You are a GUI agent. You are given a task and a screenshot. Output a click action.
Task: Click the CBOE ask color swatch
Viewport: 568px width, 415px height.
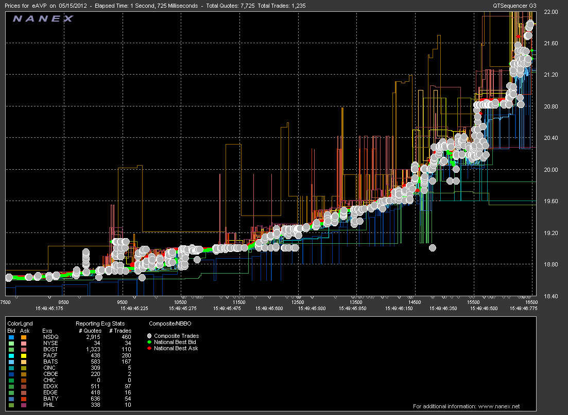pos(24,374)
